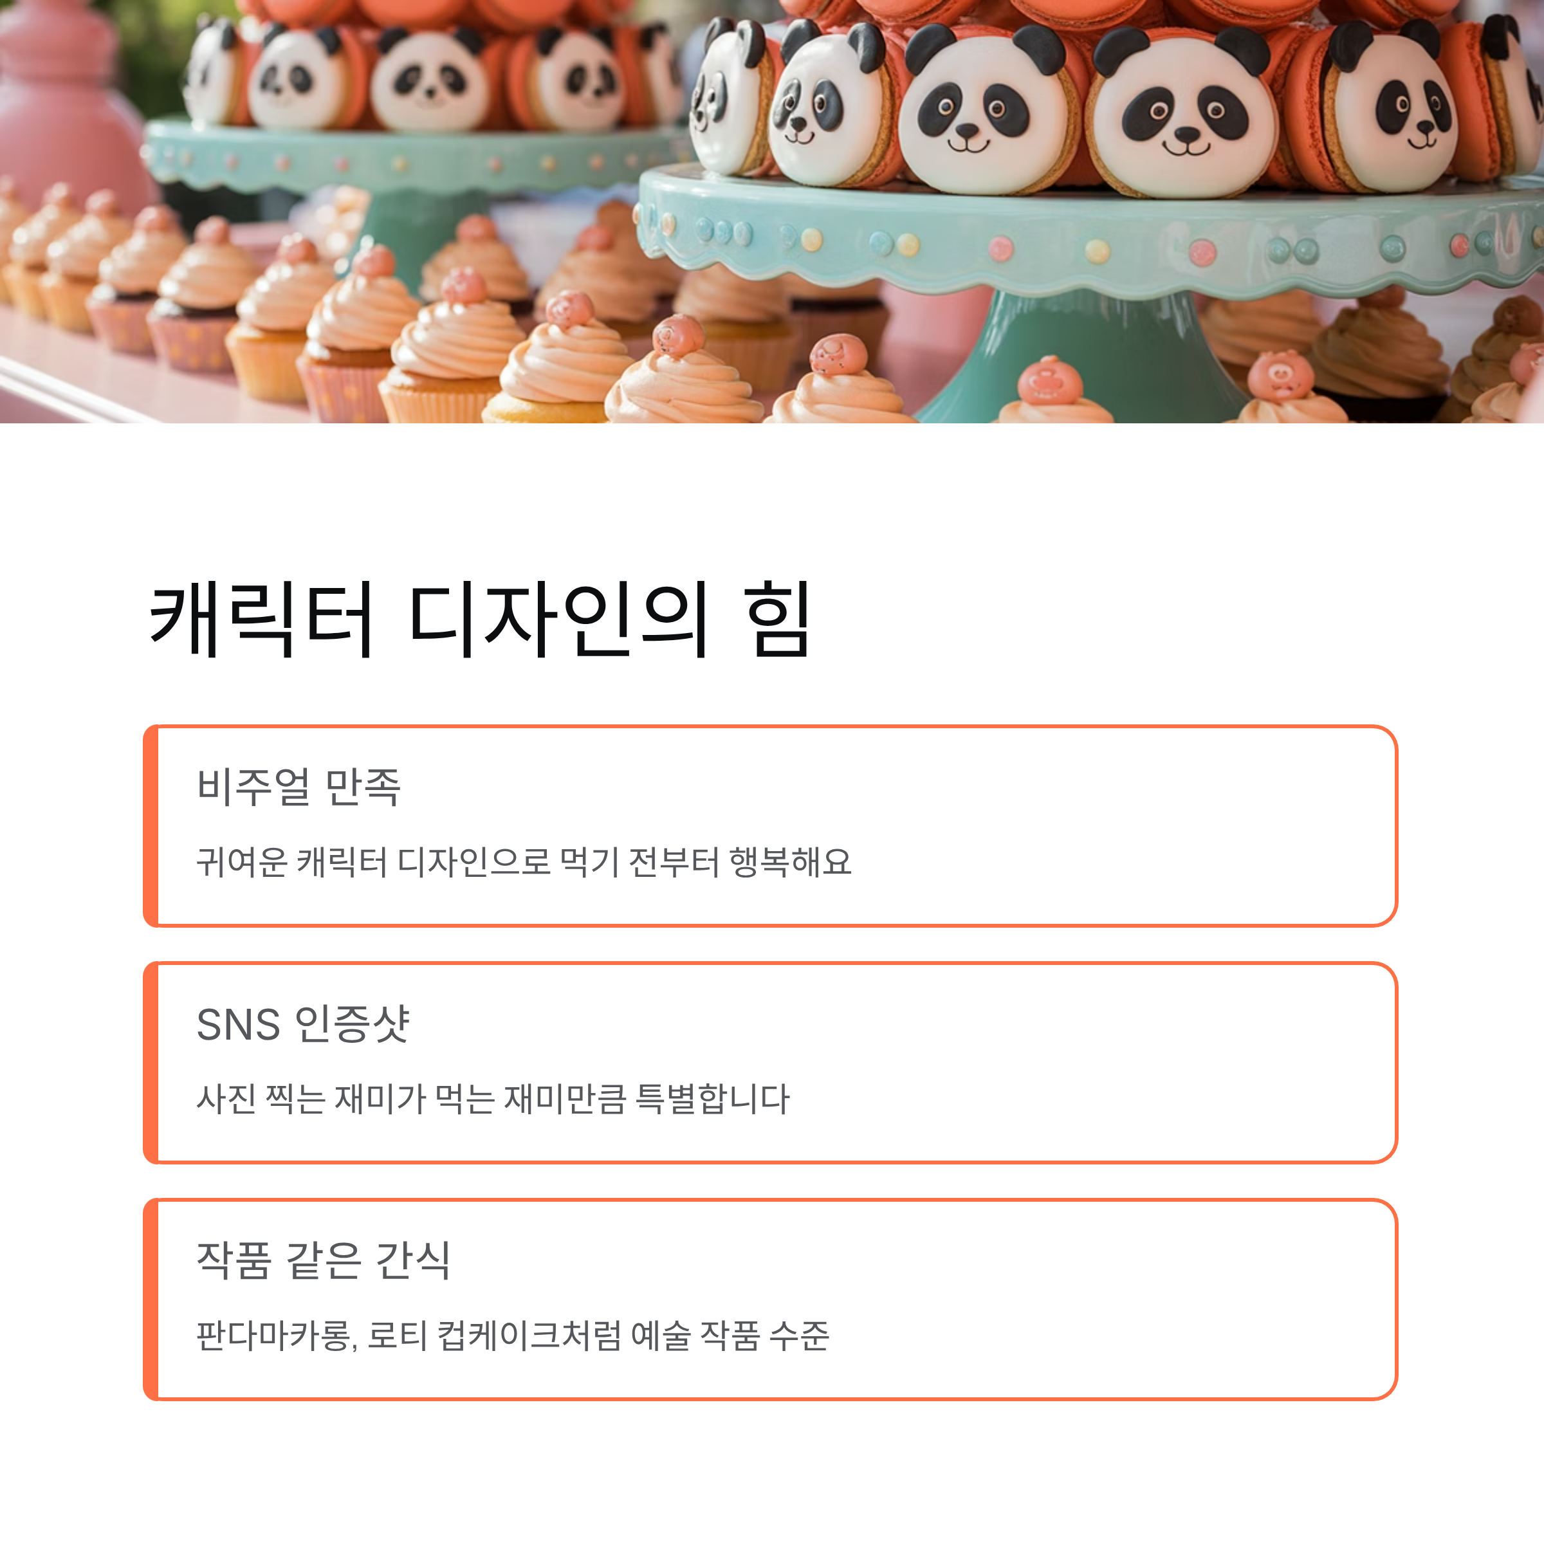Click the text 귀여운 캐릭터 디자인으로 먹기 전부터 행복해요

click(x=524, y=861)
